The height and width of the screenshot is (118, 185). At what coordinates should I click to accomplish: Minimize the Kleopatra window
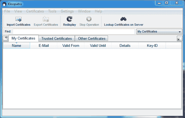(159, 3)
